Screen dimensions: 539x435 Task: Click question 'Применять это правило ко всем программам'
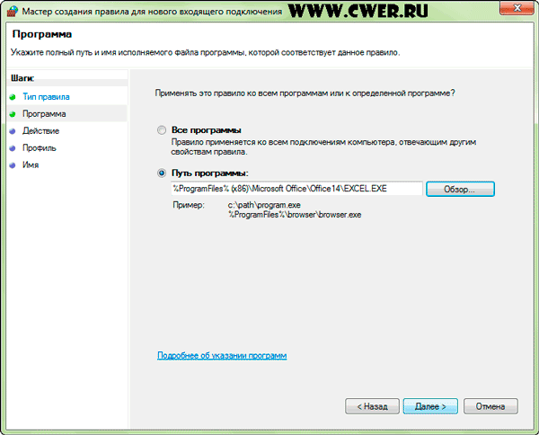(305, 93)
